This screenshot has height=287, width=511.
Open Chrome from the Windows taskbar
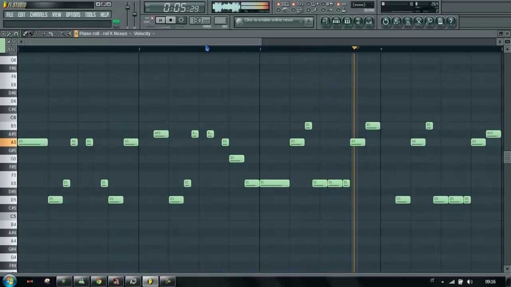(x=99, y=281)
